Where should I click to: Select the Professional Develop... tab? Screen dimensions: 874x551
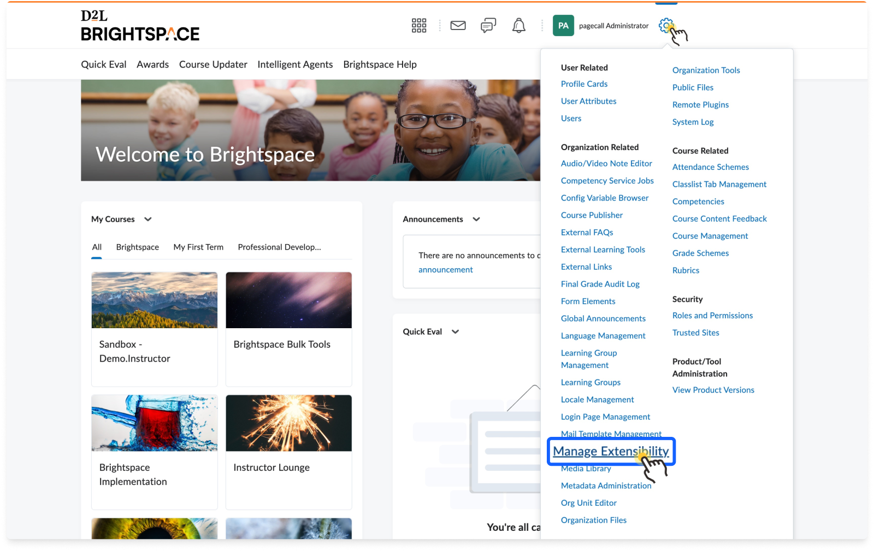[x=280, y=247]
